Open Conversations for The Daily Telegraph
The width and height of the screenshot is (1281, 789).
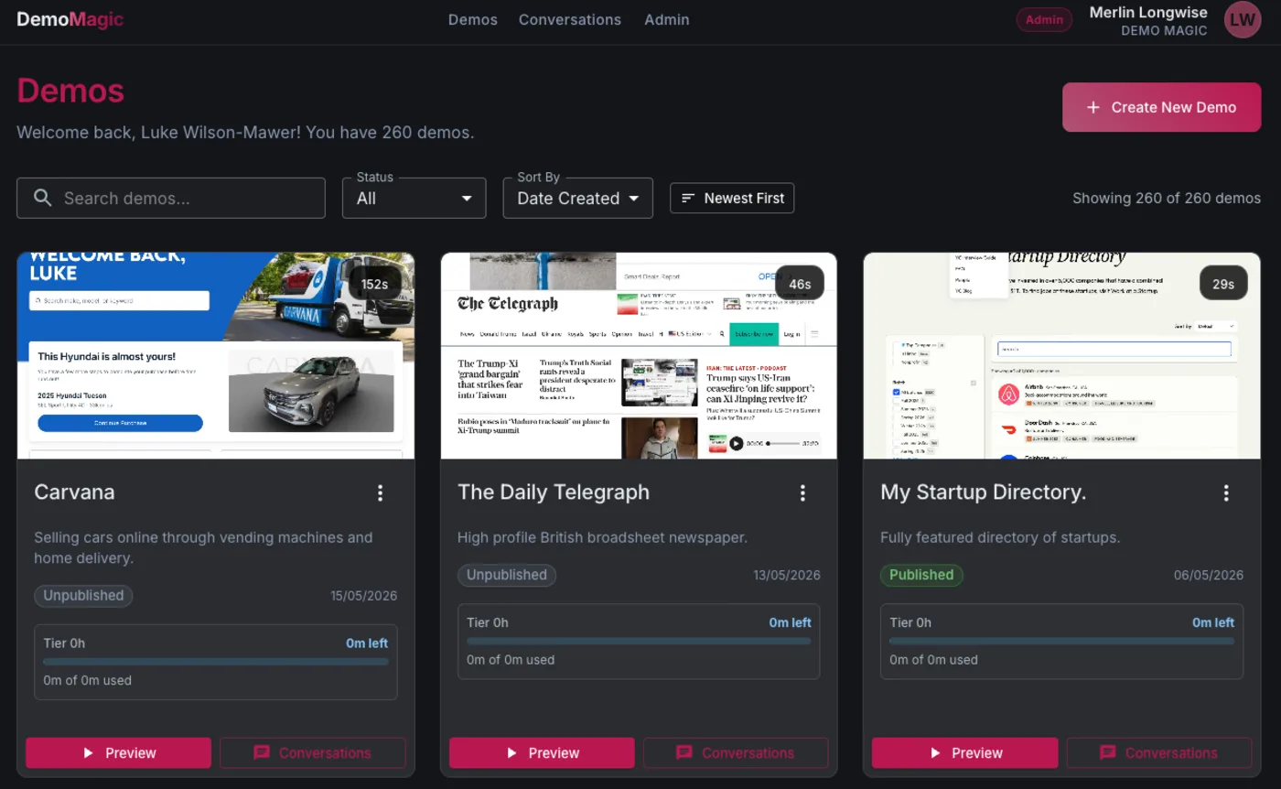[x=736, y=752]
